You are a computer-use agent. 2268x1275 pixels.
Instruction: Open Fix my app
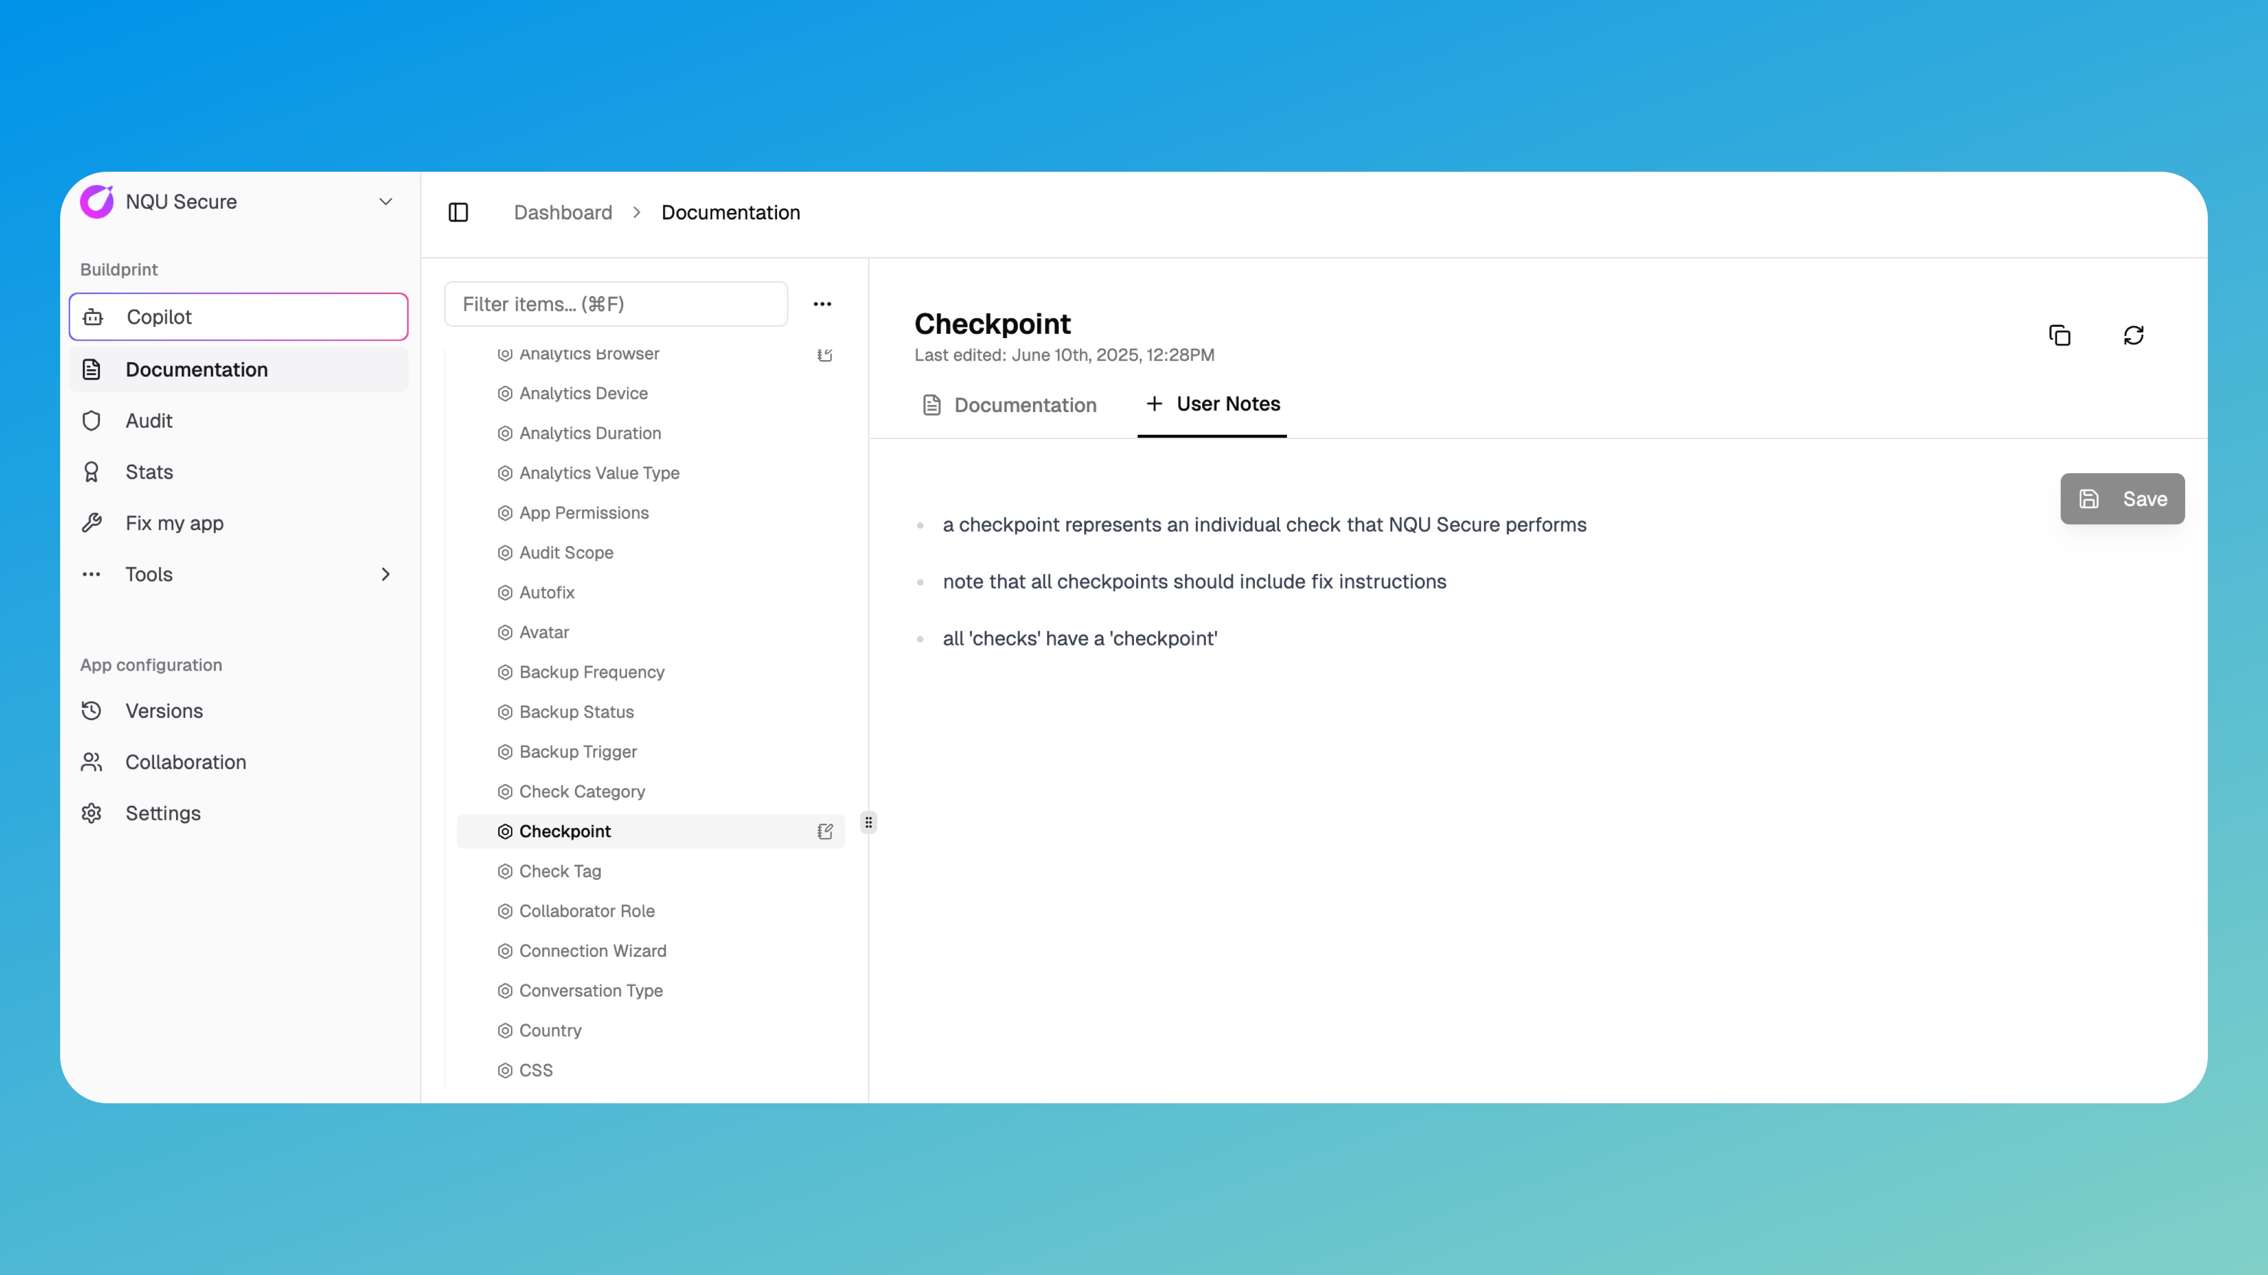click(x=238, y=523)
